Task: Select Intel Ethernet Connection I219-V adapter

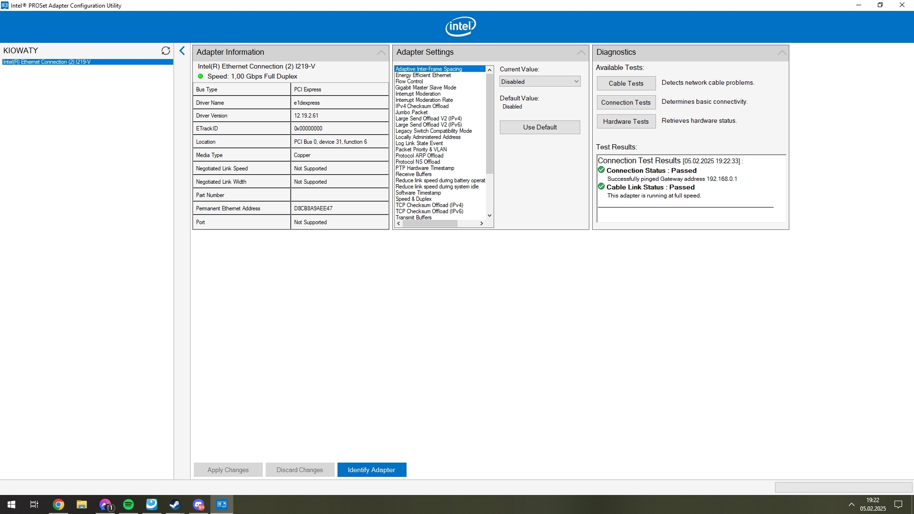Action: point(47,62)
